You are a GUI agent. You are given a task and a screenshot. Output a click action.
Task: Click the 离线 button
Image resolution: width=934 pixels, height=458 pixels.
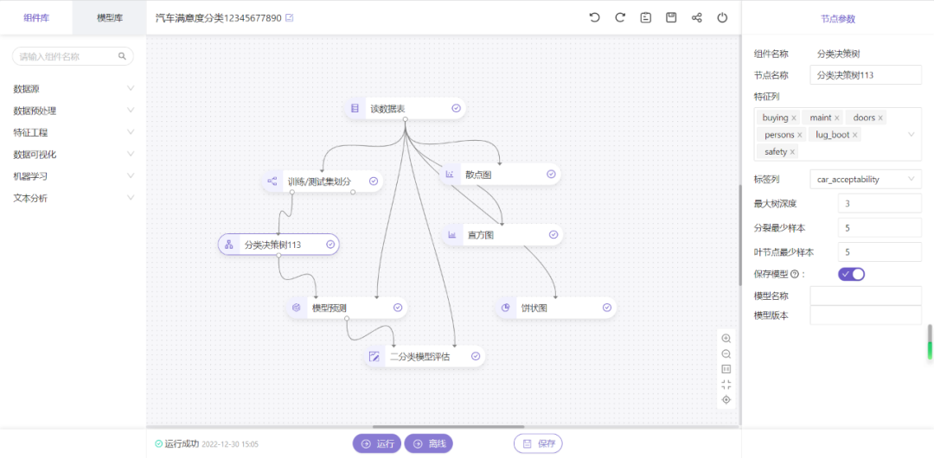(429, 443)
